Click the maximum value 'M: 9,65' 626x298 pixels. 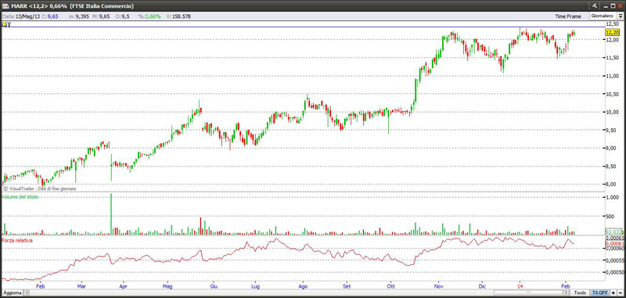pyautogui.click(x=101, y=16)
